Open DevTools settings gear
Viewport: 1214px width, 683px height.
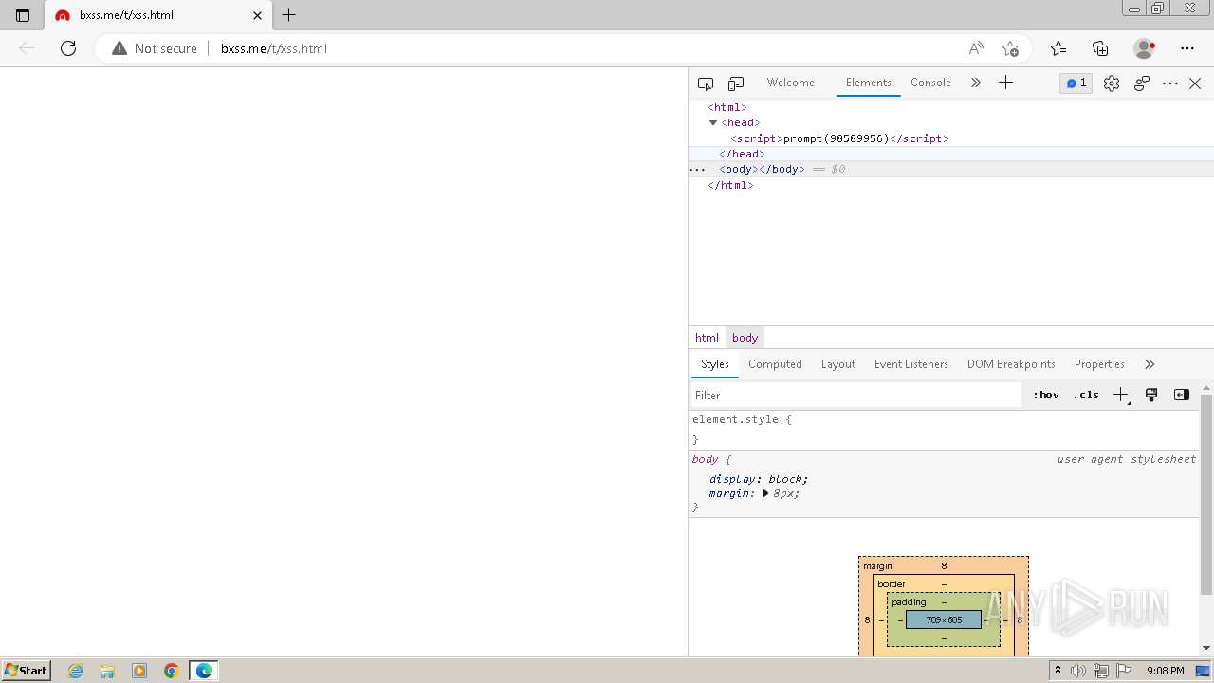[1112, 83]
